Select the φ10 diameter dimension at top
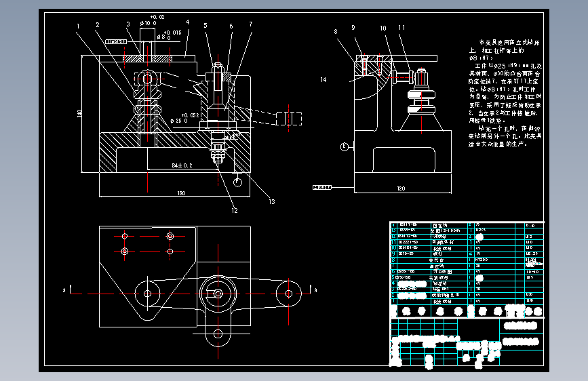The height and width of the screenshot is (381, 588). click(152, 20)
